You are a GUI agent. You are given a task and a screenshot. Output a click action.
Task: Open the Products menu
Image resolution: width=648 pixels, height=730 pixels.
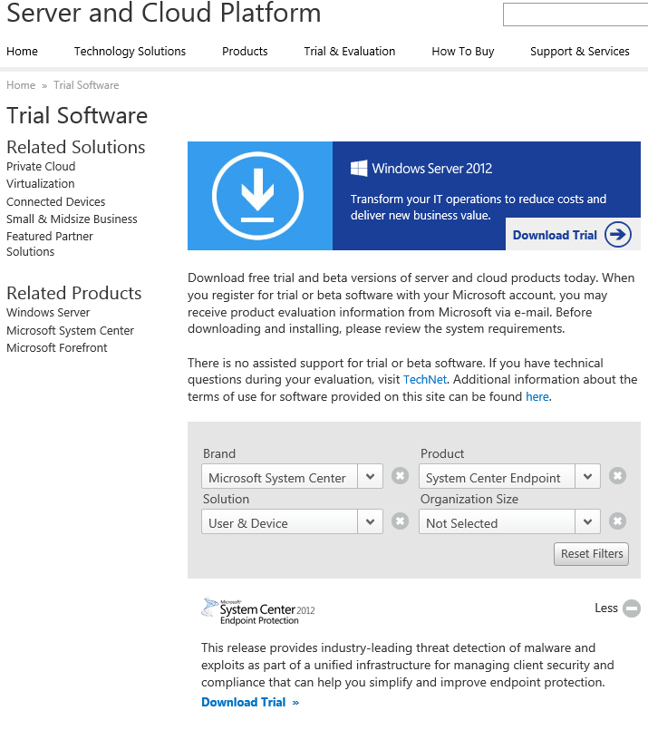[245, 51]
